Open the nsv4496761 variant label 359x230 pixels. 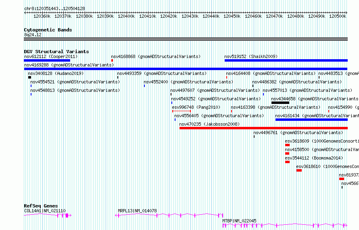click(298, 133)
